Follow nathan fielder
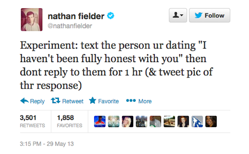Screen dimensions: 249x154 coord(210,15)
